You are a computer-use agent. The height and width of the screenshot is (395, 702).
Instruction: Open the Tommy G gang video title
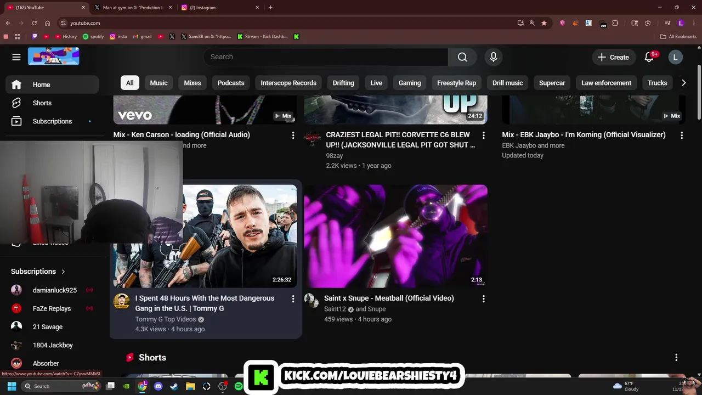[205, 303]
